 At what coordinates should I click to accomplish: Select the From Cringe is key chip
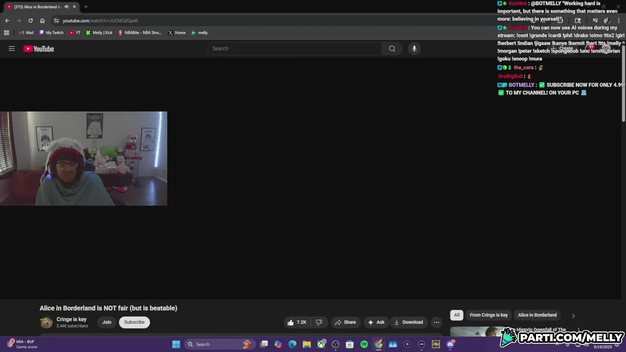click(x=489, y=315)
